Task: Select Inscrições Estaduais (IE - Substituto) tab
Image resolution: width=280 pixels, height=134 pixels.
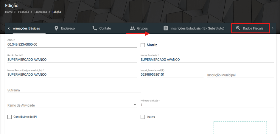Action: click(x=194, y=28)
